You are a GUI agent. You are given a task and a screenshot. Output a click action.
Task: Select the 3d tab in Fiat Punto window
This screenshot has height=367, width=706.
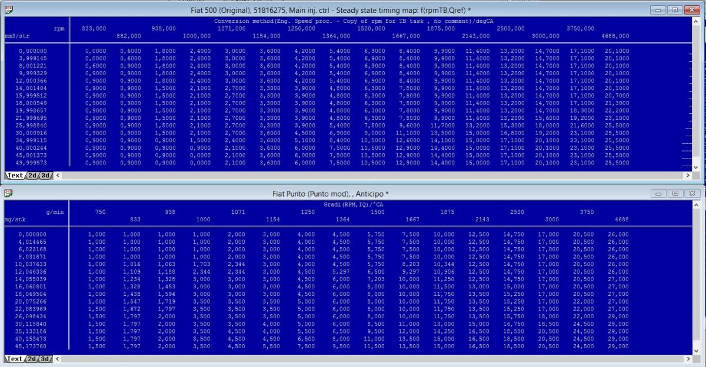[45, 359]
